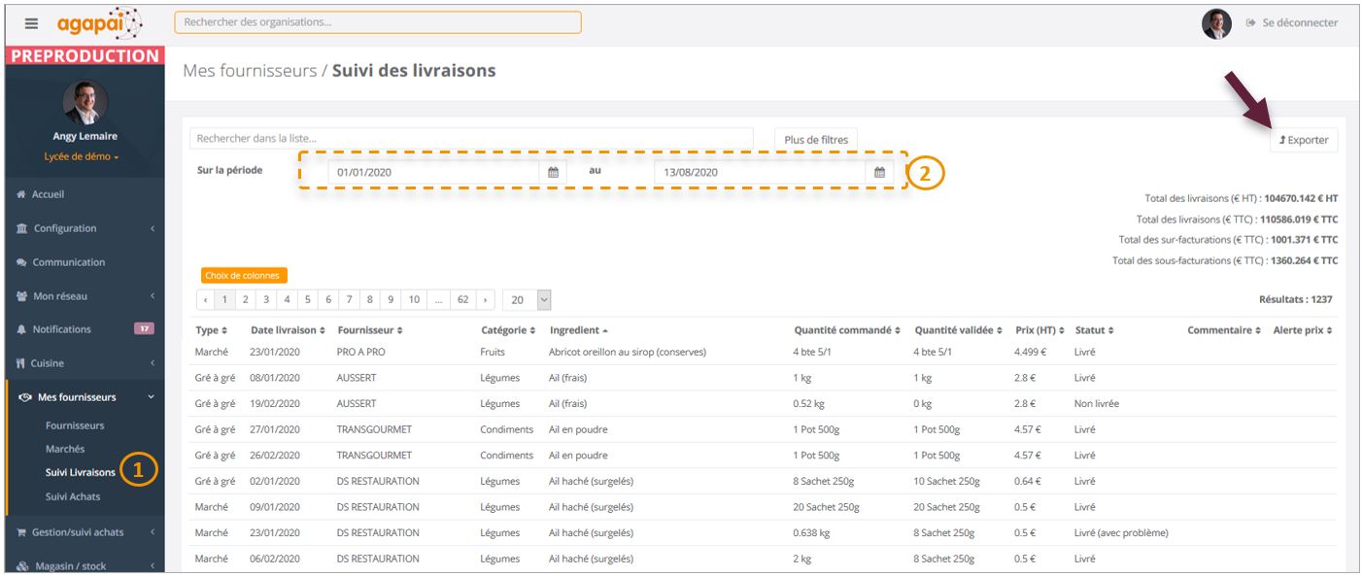Open Suivi Achats submenu item
Viewport: 1363px width, 577px height.
tap(73, 496)
